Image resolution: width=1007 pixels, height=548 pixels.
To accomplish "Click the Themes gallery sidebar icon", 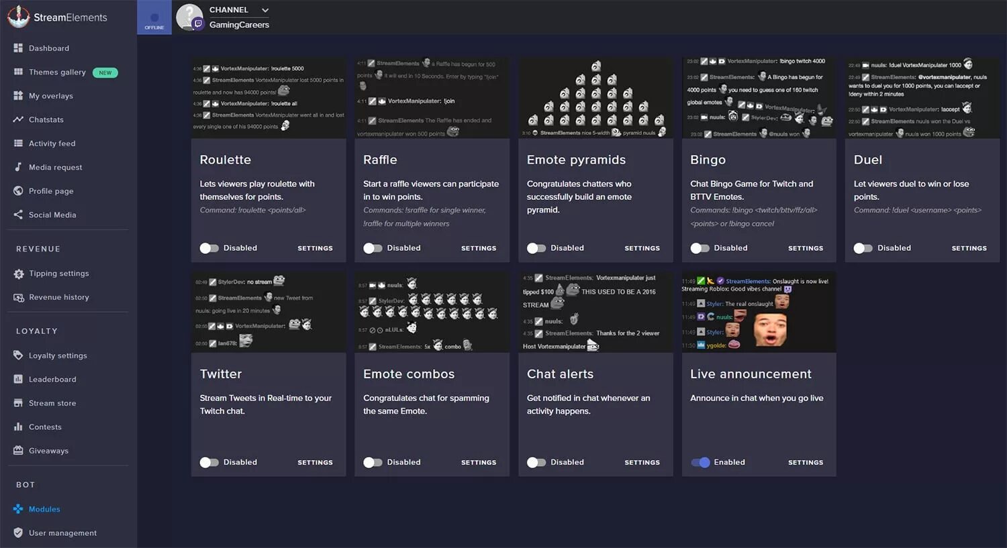I will coord(18,72).
